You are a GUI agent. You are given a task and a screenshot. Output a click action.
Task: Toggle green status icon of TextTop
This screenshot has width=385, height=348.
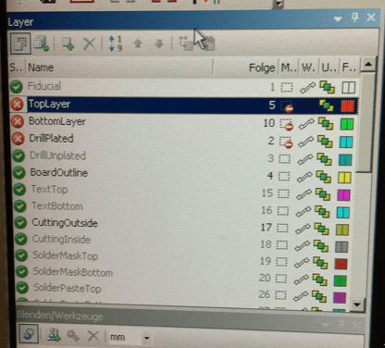coord(19,190)
